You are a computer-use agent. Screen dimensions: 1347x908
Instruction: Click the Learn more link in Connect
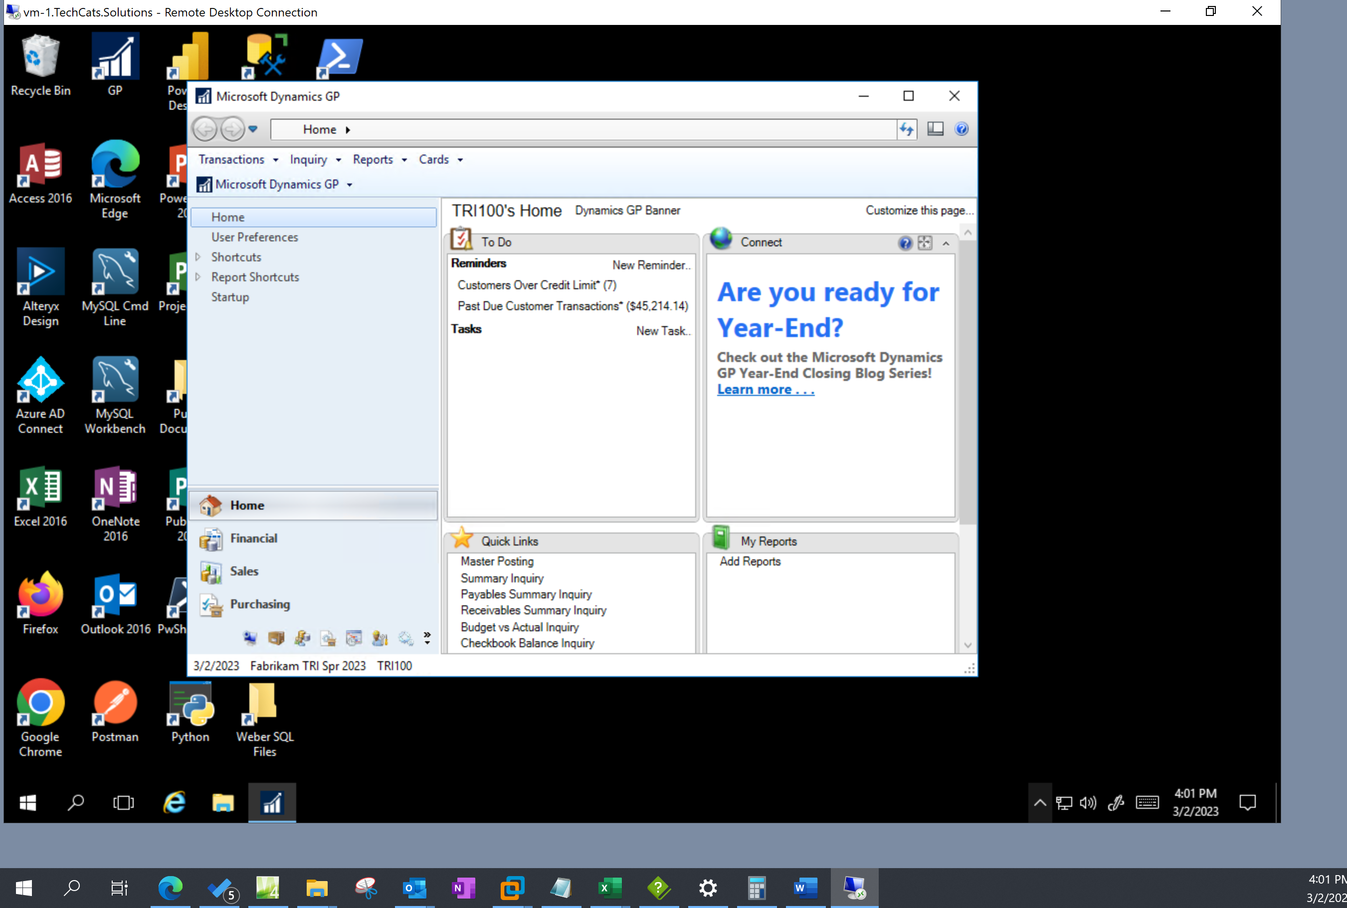point(766,389)
